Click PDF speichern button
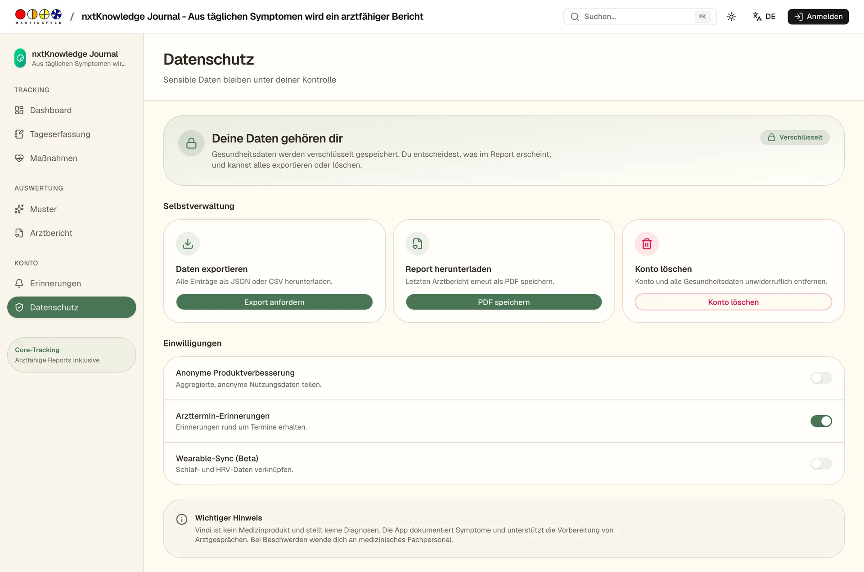864x572 pixels. coord(504,302)
